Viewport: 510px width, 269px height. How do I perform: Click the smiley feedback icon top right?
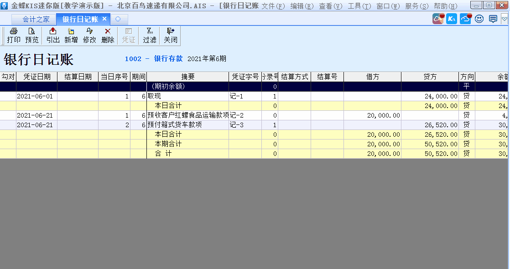479,19
